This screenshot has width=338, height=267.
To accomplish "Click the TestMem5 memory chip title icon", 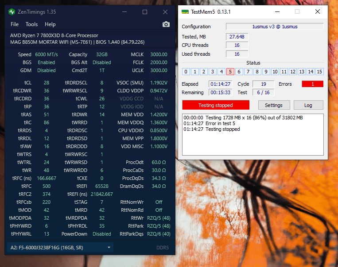I will point(185,11).
